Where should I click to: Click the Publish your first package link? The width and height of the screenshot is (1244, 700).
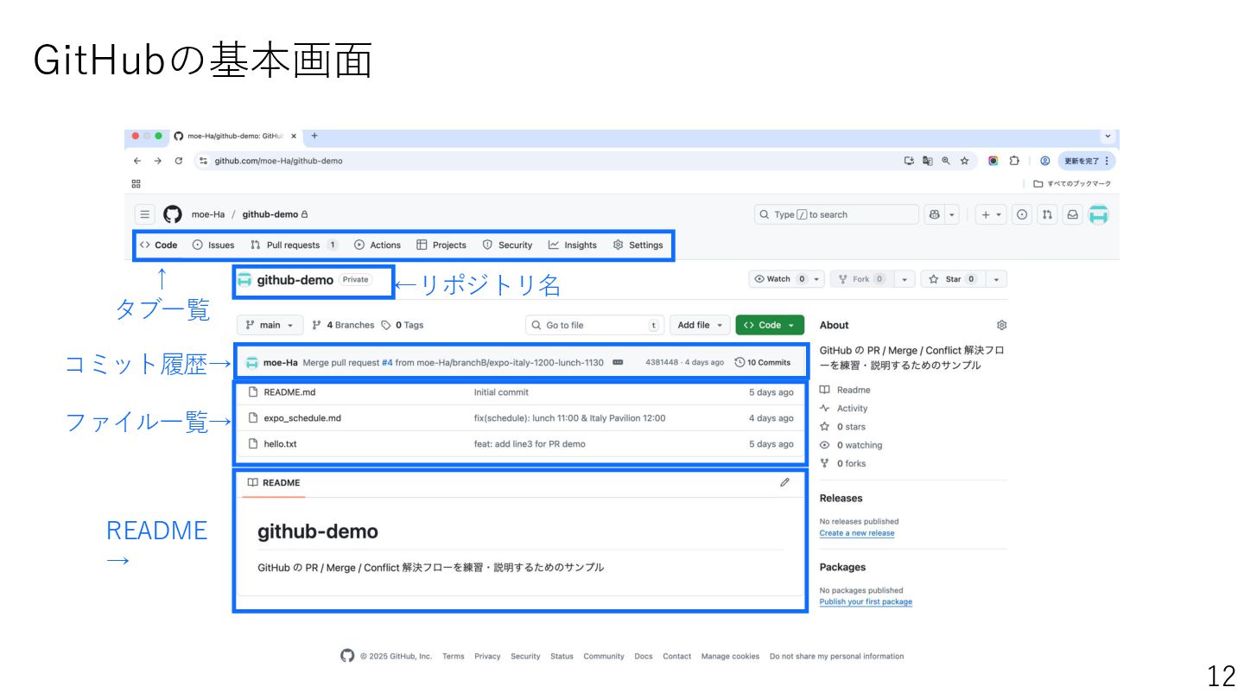[x=866, y=601]
